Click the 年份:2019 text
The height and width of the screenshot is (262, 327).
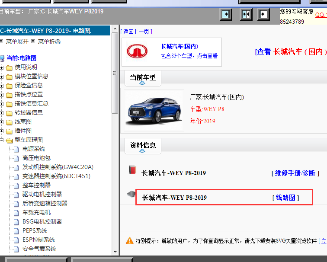click(202, 121)
